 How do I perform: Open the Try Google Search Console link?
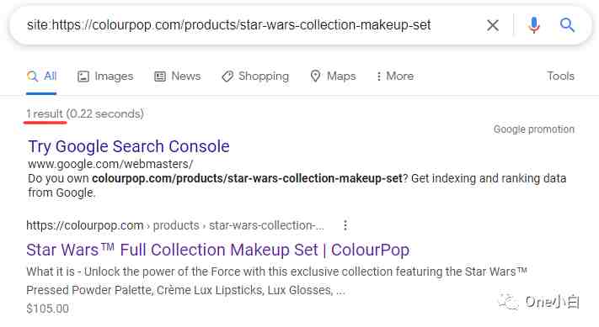(129, 146)
